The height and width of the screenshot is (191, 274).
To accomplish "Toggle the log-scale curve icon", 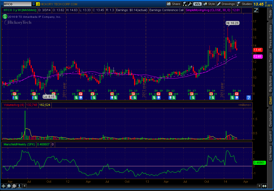I will (x=256, y=10).
